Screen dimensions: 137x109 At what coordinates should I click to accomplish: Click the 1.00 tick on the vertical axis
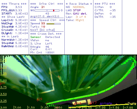pos(3,80)
